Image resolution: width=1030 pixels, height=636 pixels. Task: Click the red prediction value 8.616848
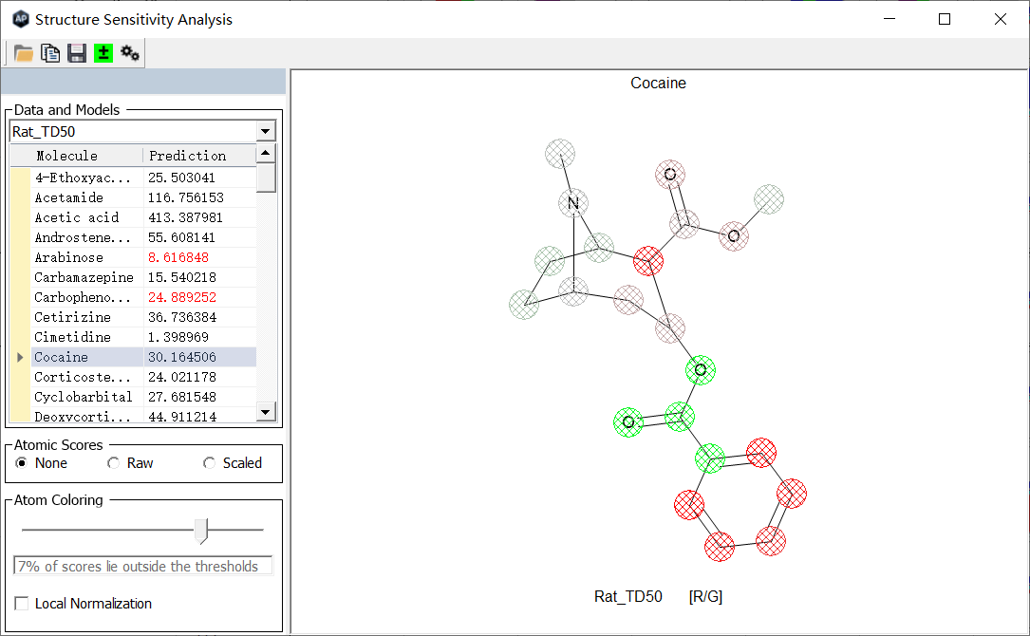pyautogui.click(x=178, y=257)
